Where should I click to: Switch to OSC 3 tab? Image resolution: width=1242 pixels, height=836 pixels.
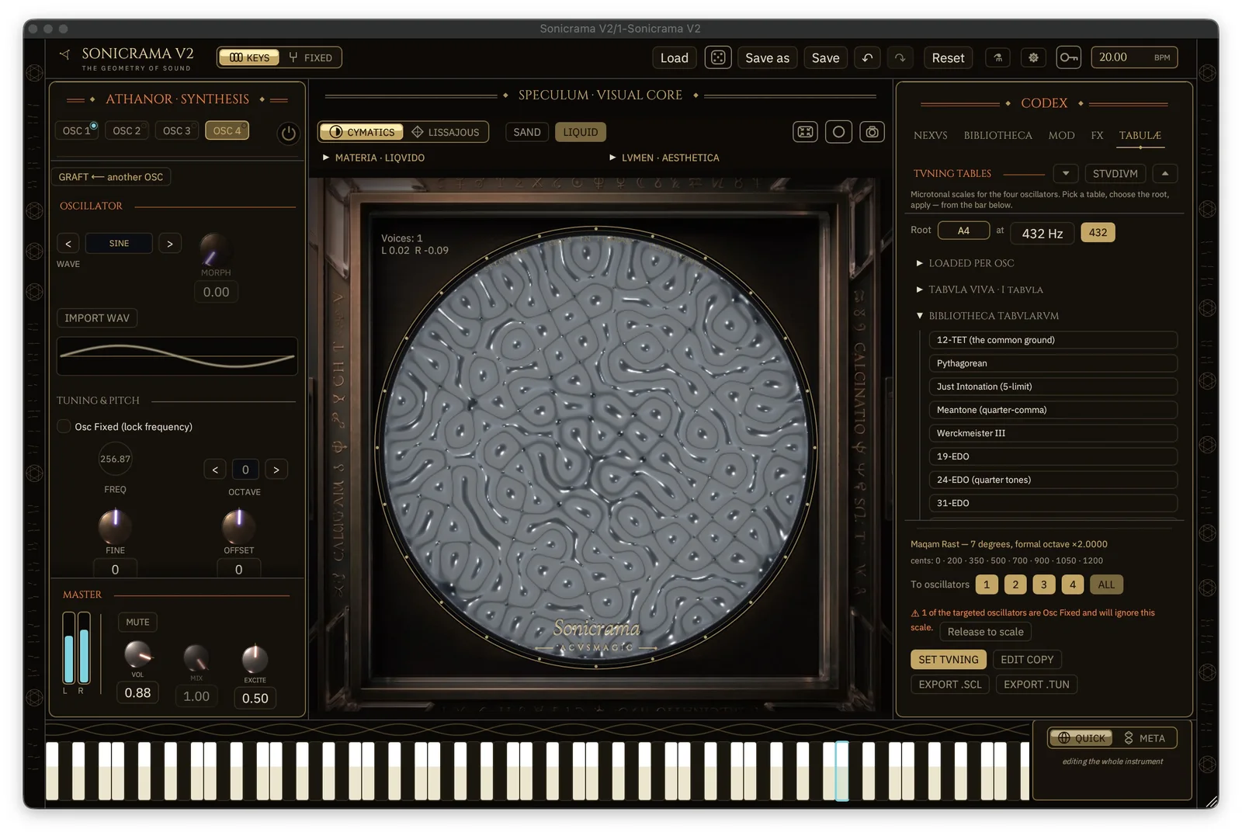point(177,130)
